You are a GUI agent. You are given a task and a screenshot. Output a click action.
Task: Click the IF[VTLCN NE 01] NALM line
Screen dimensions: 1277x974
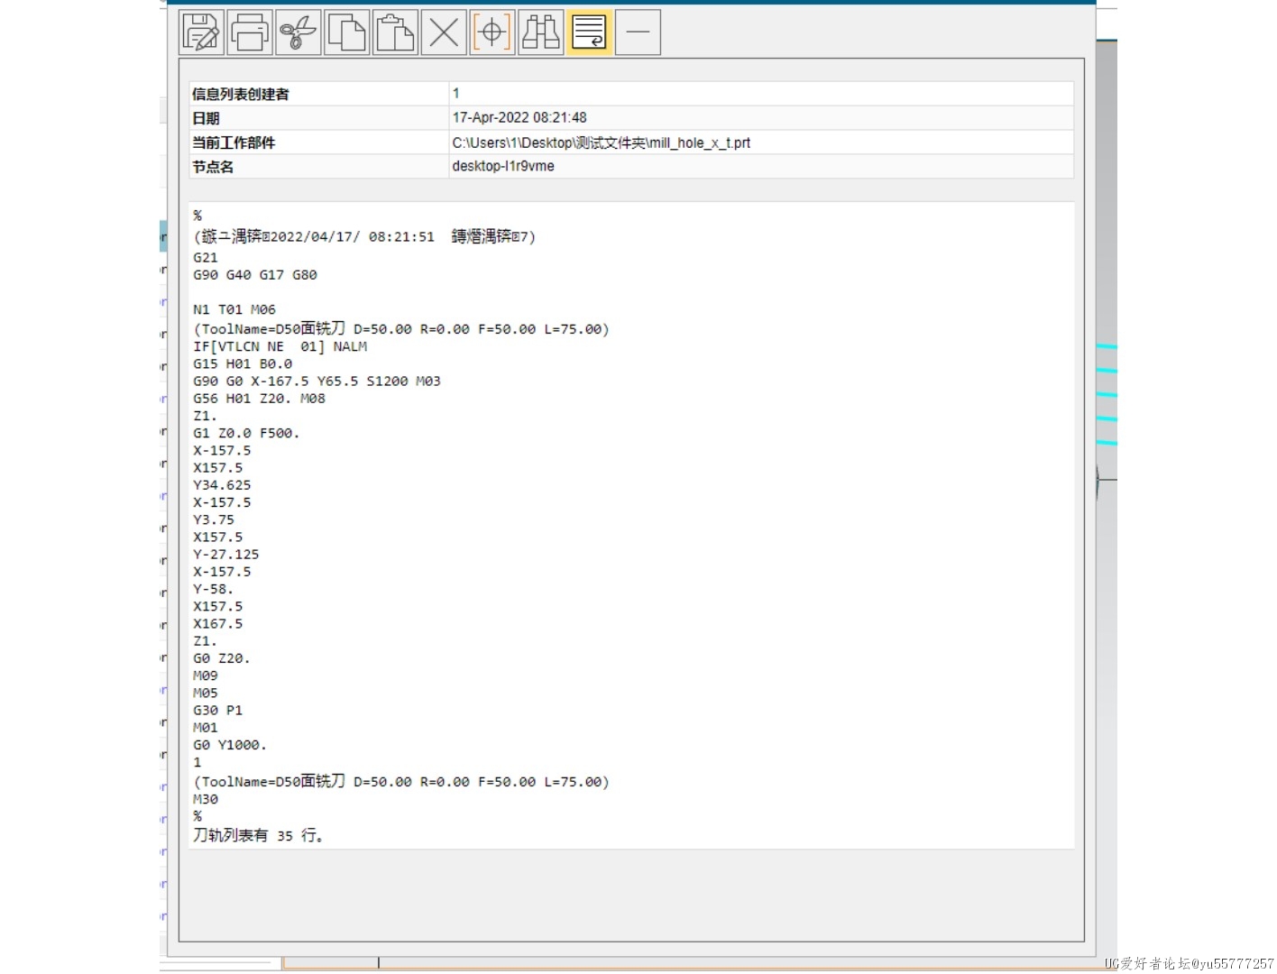click(280, 346)
